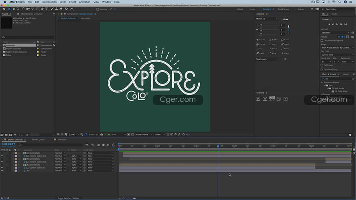This screenshot has width=356, height=200.
Task: Play the preview
Action: click(337, 24)
